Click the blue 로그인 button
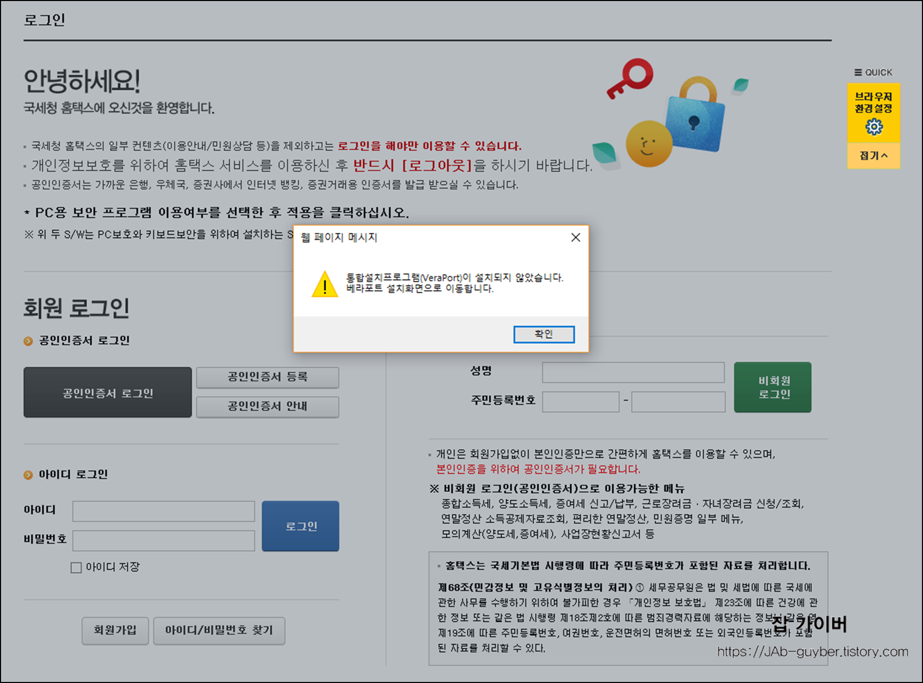923x683 pixels. point(300,526)
